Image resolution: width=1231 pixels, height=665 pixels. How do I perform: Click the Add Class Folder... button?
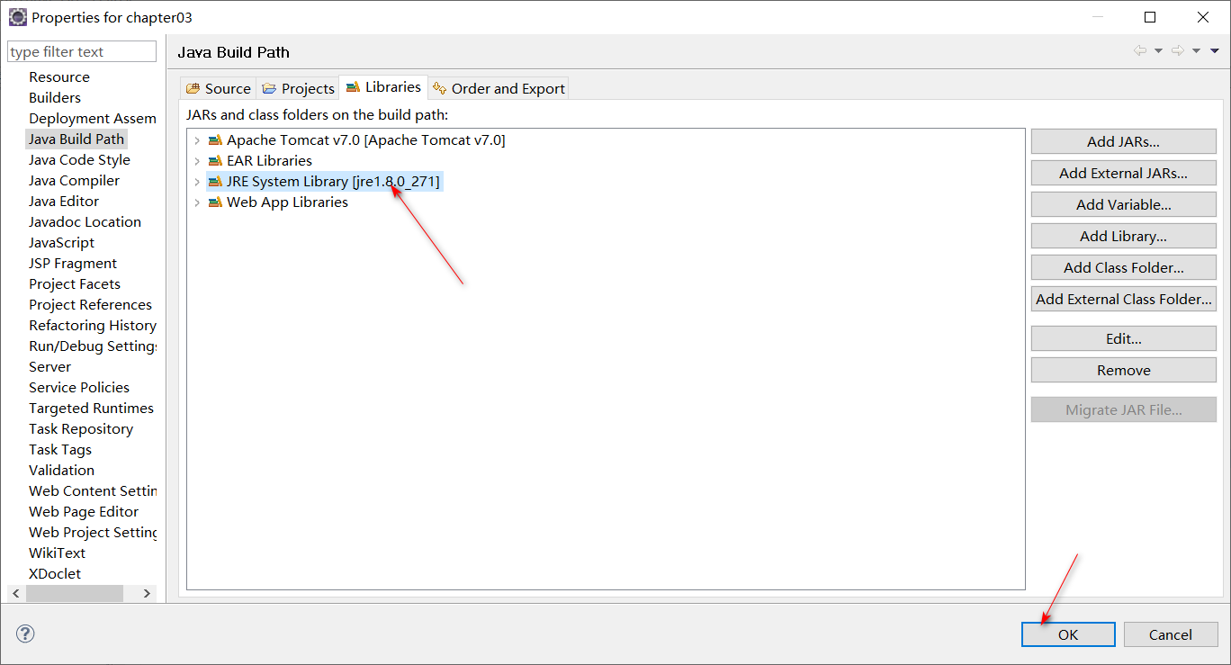click(x=1123, y=267)
